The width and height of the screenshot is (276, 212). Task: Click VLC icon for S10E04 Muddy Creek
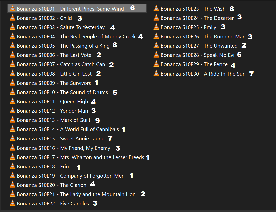click(12, 36)
